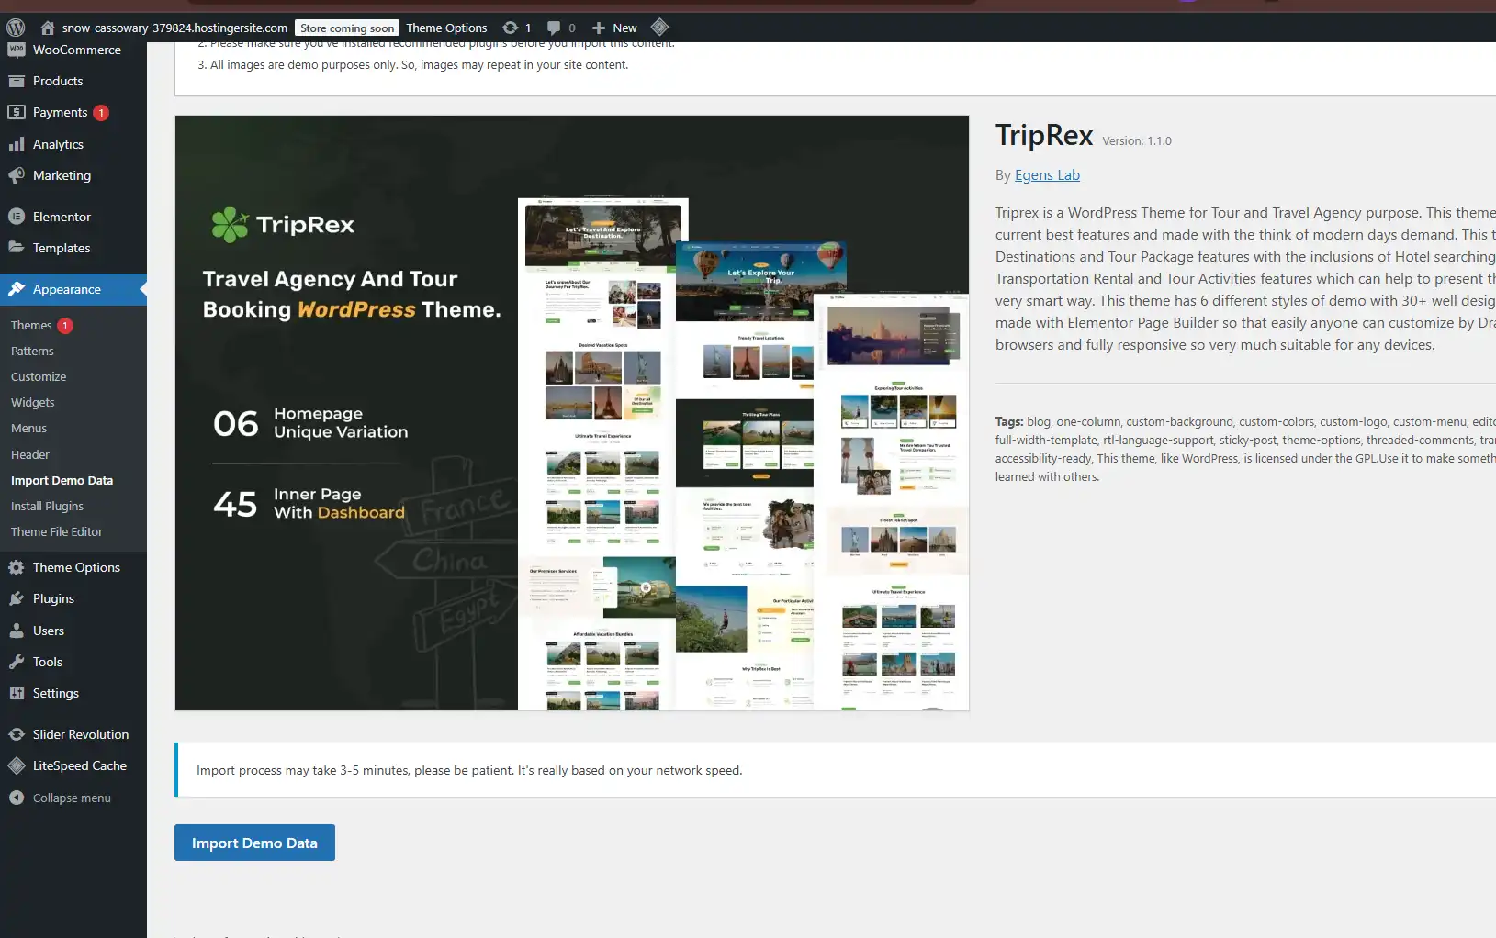Click the Templates folder icon
This screenshot has height=938, width=1496.
tap(17, 248)
